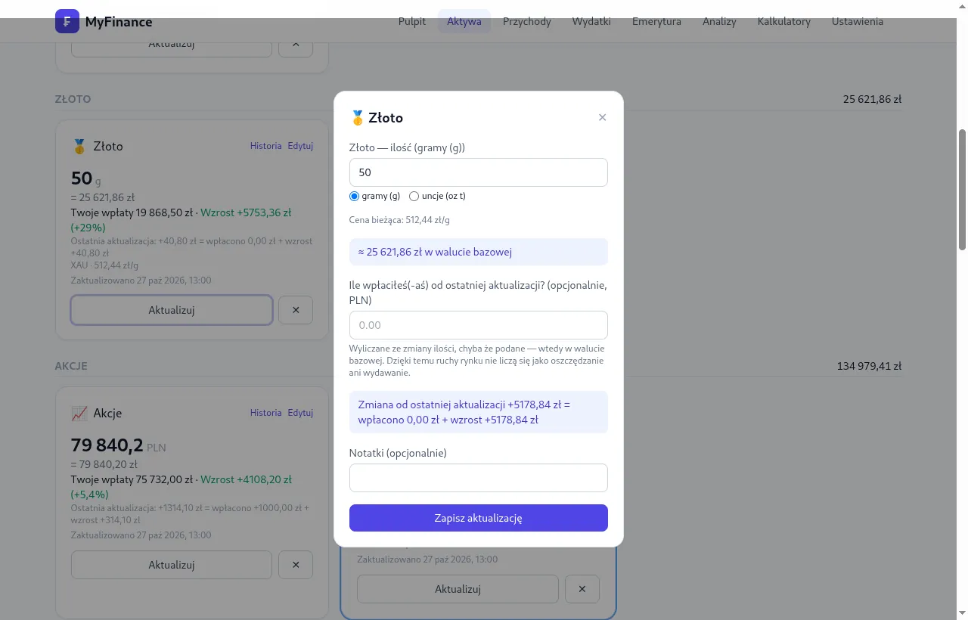
Task: Click Zapisz aktualizację button
Action: pos(479,518)
